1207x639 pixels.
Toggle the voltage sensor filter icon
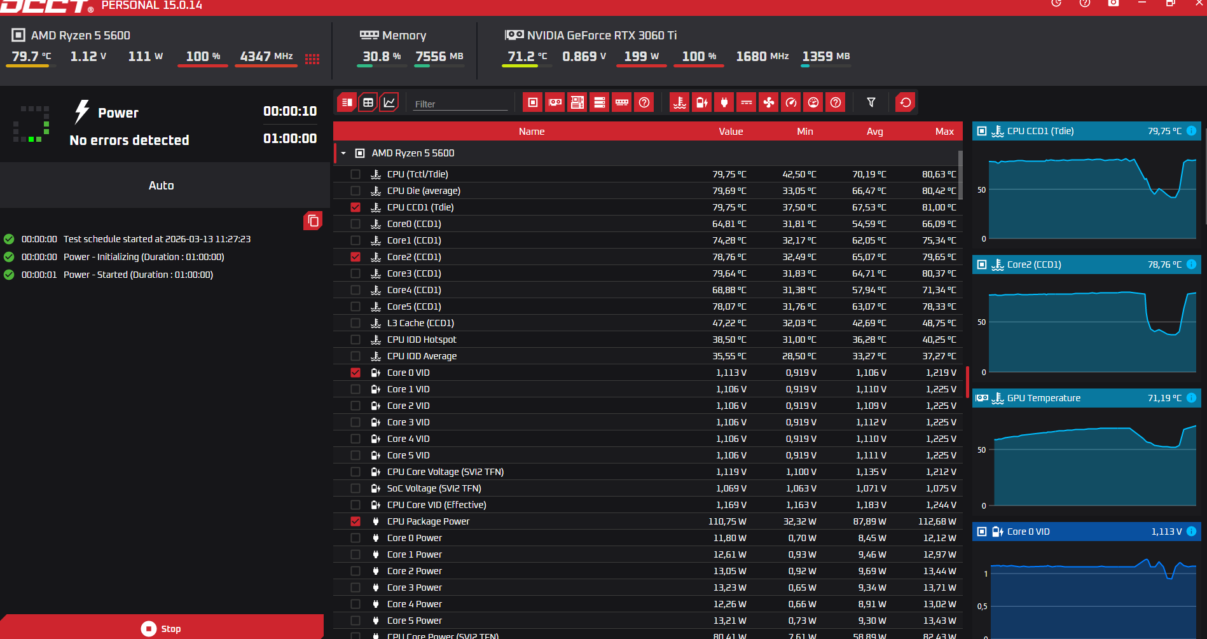[x=702, y=102]
